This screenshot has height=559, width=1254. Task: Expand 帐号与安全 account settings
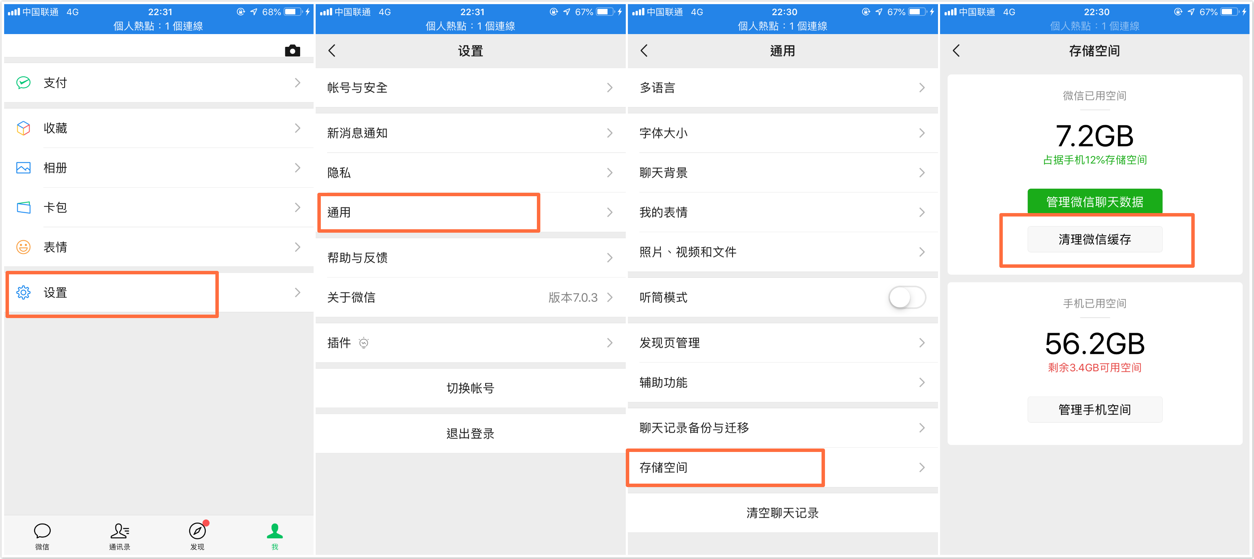[x=470, y=88]
